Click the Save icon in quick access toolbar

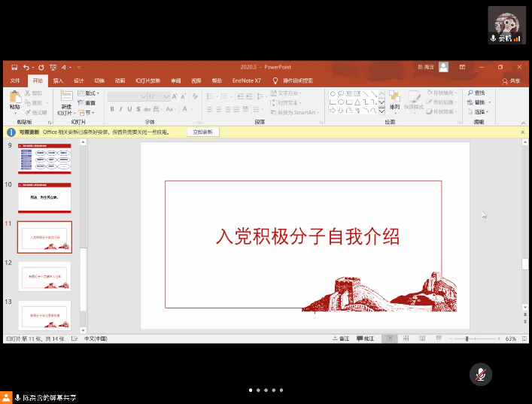(14, 67)
